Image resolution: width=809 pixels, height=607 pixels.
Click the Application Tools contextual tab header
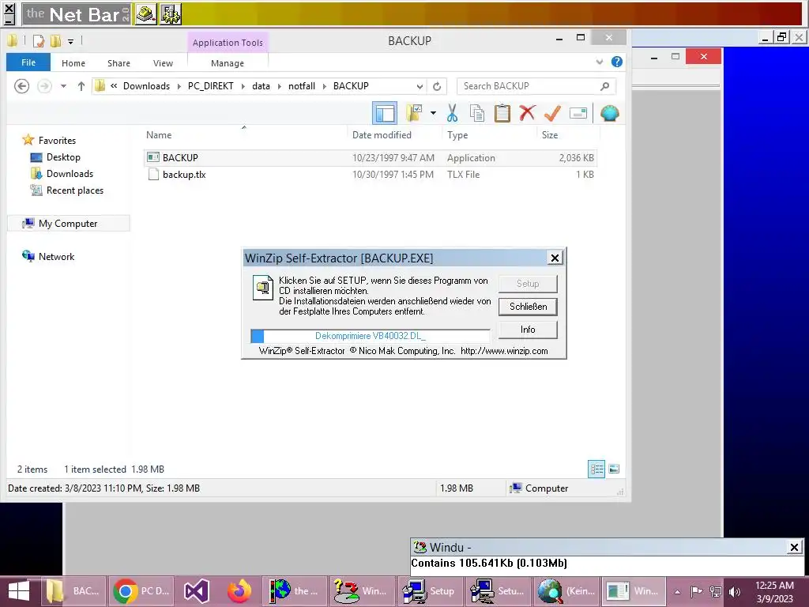pos(228,43)
